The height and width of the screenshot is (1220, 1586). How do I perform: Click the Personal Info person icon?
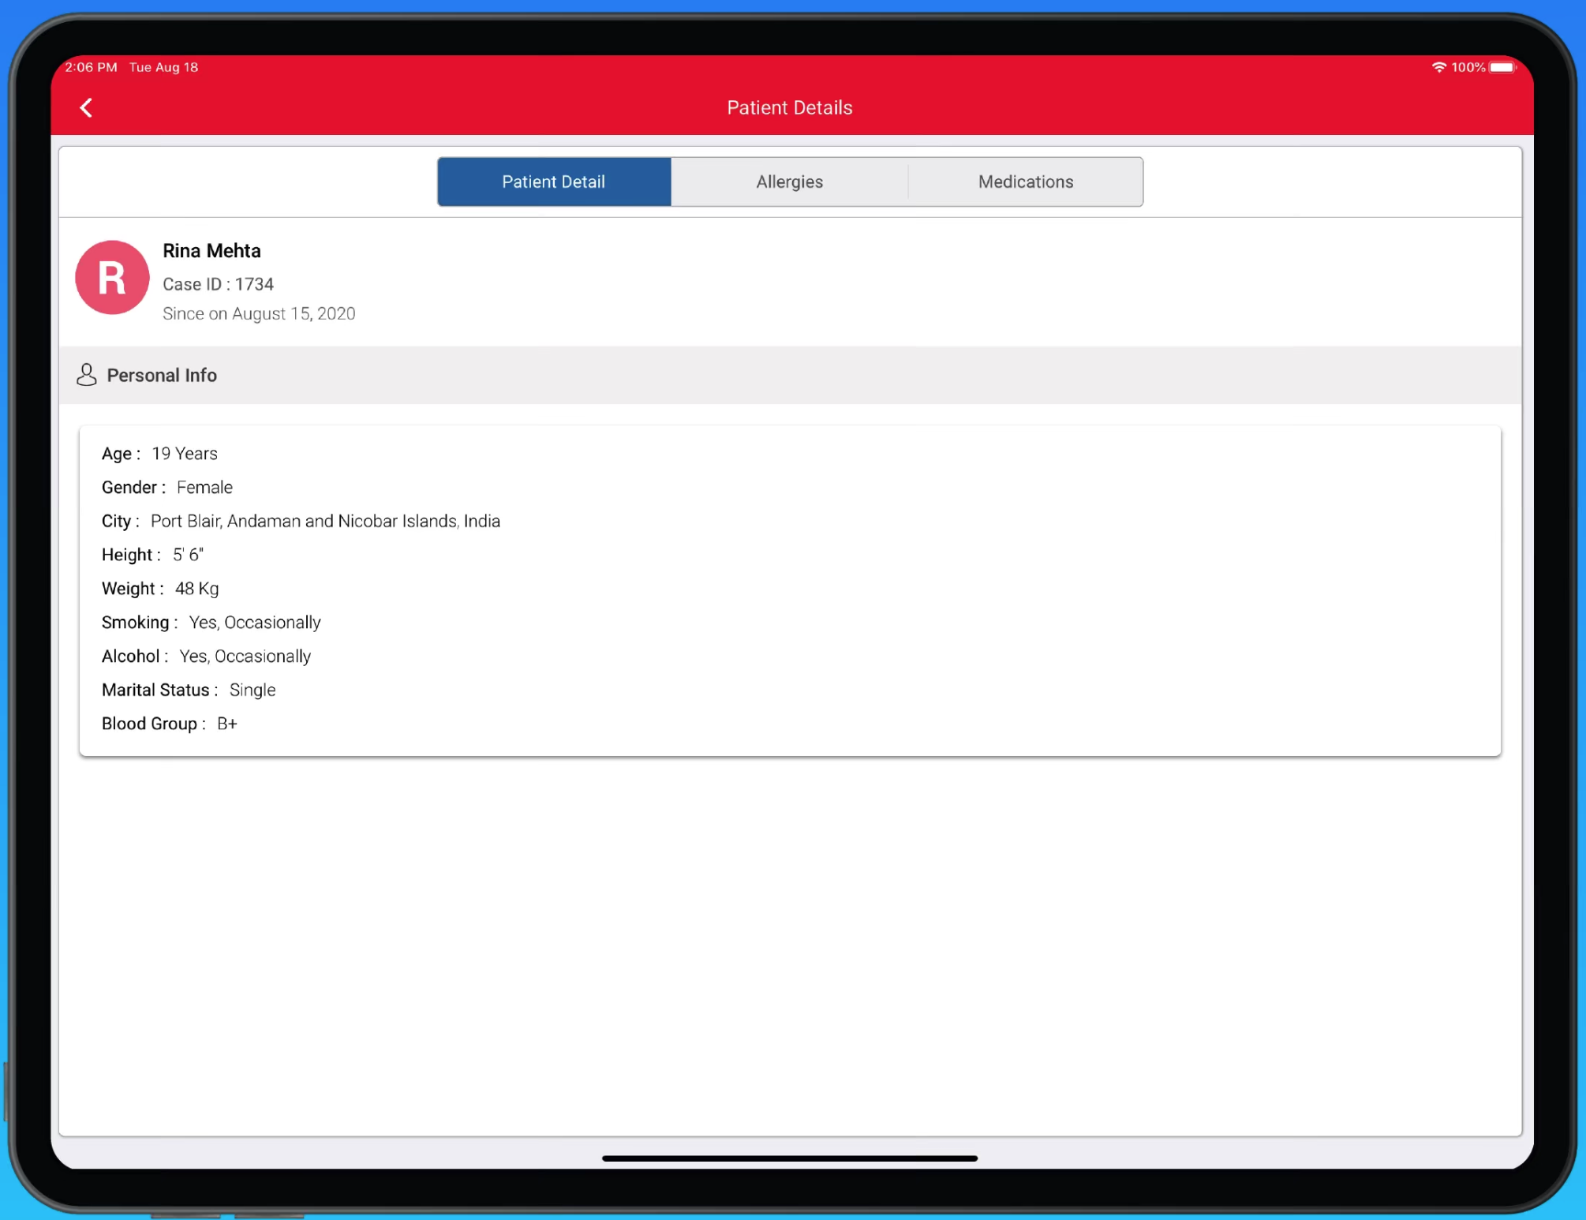(87, 375)
